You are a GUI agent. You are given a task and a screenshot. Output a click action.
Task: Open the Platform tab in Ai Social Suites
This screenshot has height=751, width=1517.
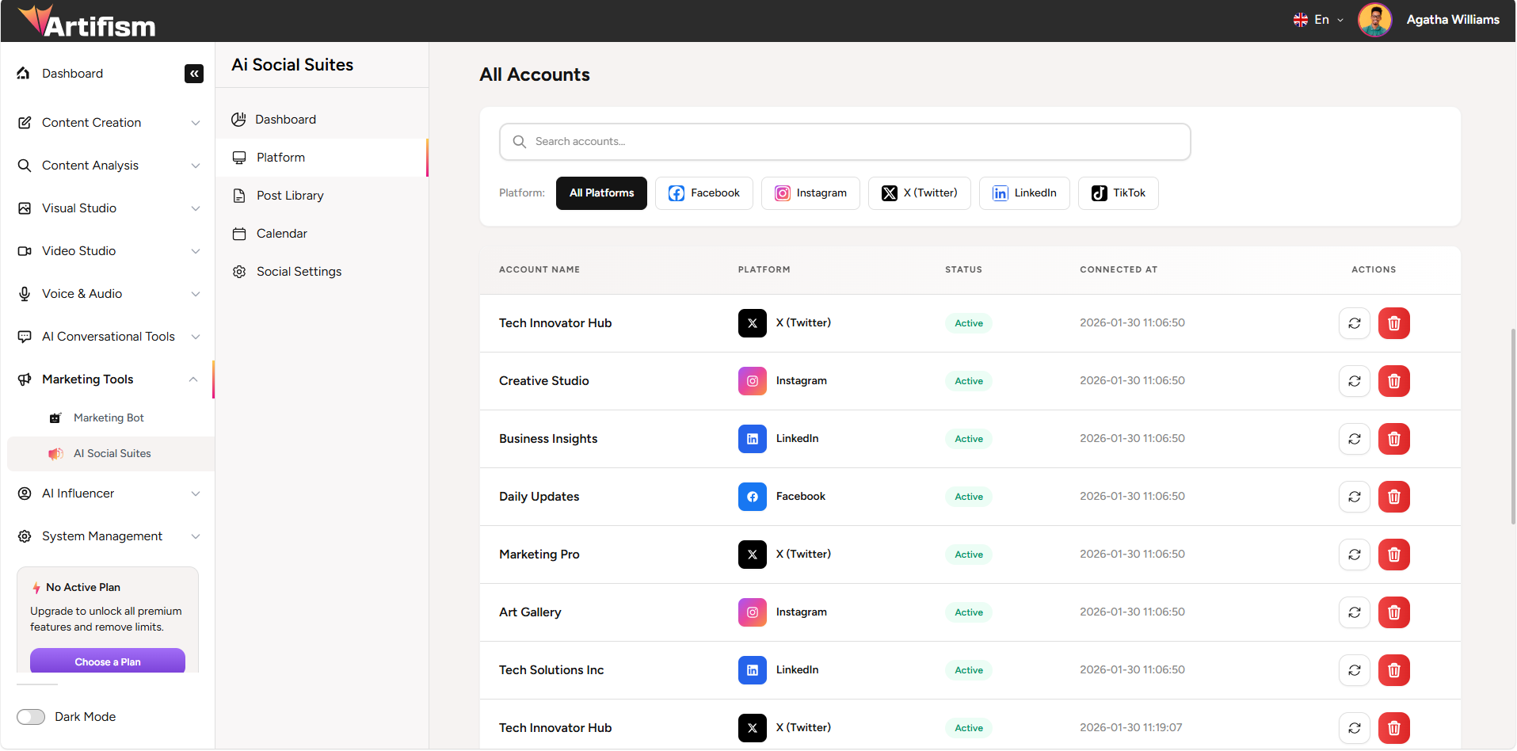point(280,157)
